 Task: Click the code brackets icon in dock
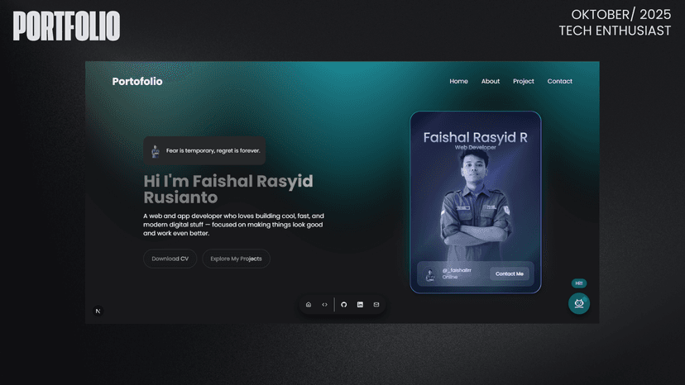(x=324, y=305)
